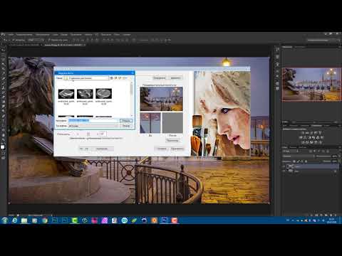342x256 pixels.
Task: Toggle visibility of the bottom layer
Action: (x=284, y=171)
